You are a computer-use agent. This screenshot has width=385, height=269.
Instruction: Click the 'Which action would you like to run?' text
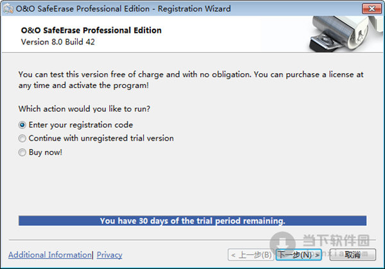[84, 109]
